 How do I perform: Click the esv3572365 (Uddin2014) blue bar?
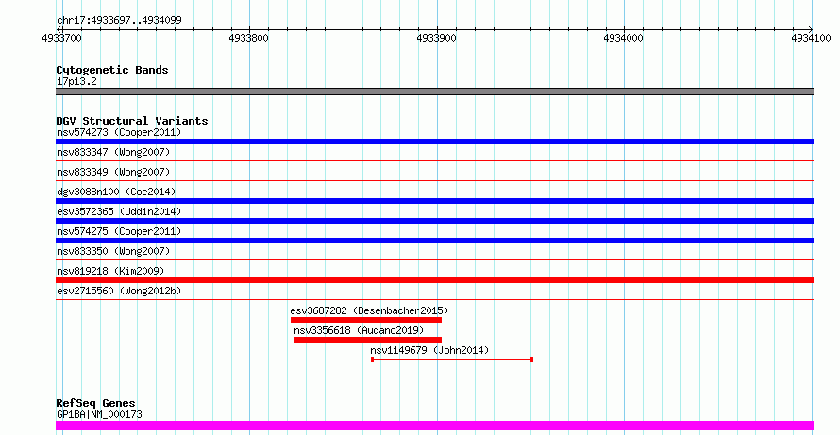click(x=434, y=221)
